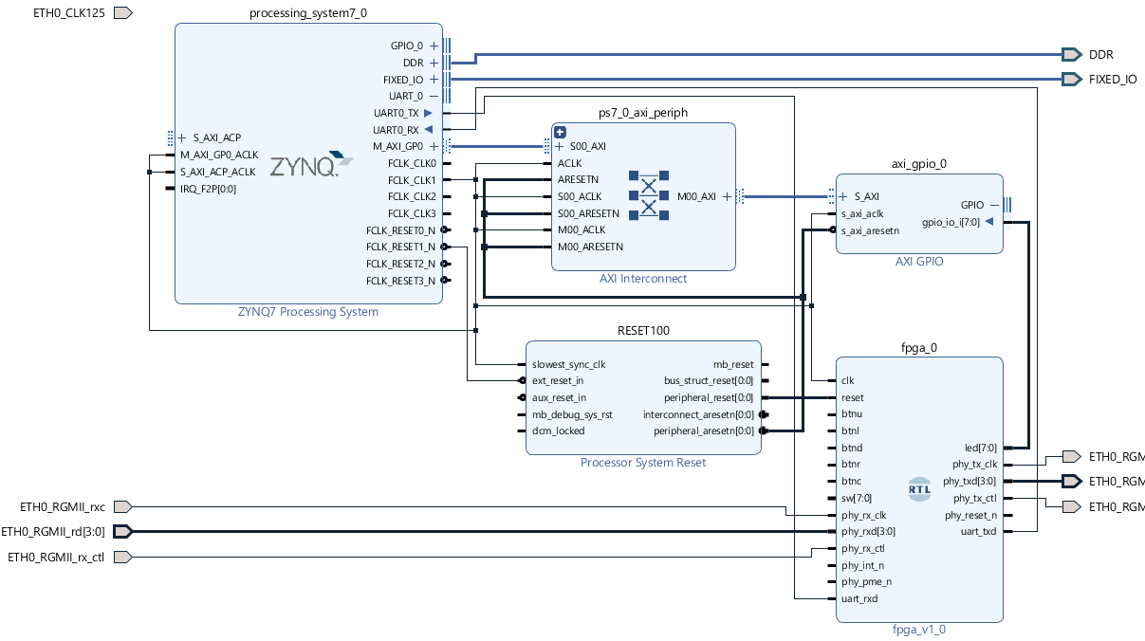Click the UART0_RX pin arrow on the ZYNQ block
Viewport: 1145px width, 641px height.
pos(429,129)
